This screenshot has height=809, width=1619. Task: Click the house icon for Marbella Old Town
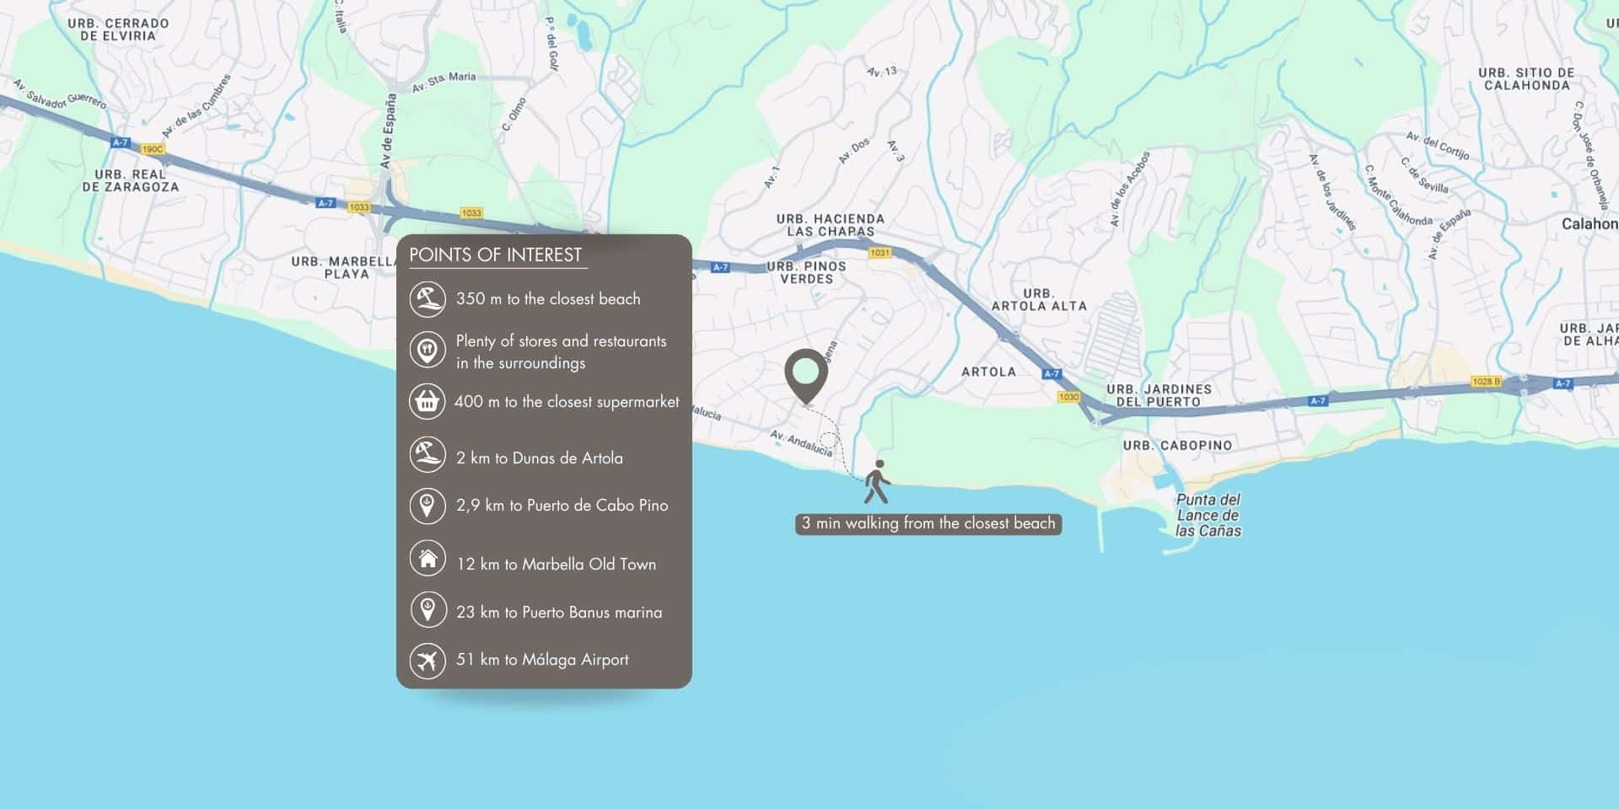point(428,558)
